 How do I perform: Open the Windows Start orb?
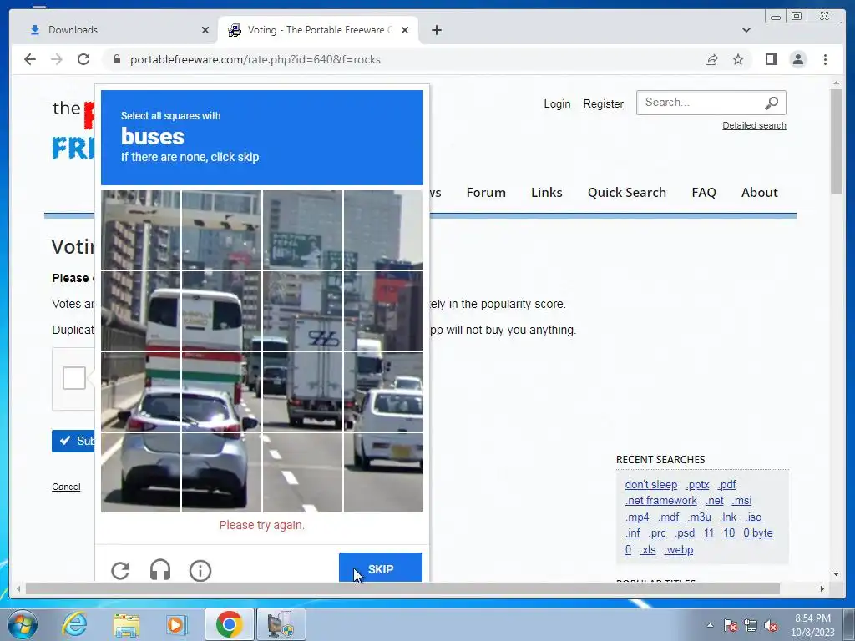click(x=23, y=624)
